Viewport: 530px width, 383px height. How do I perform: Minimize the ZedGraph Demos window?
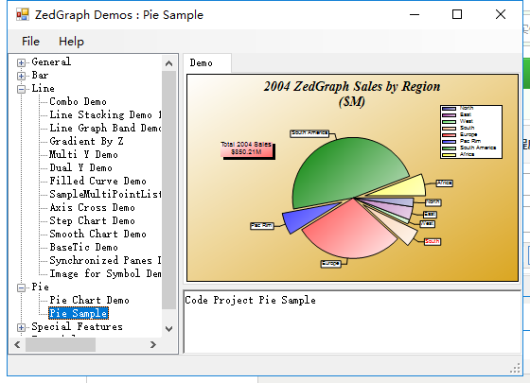(x=415, y=14)
